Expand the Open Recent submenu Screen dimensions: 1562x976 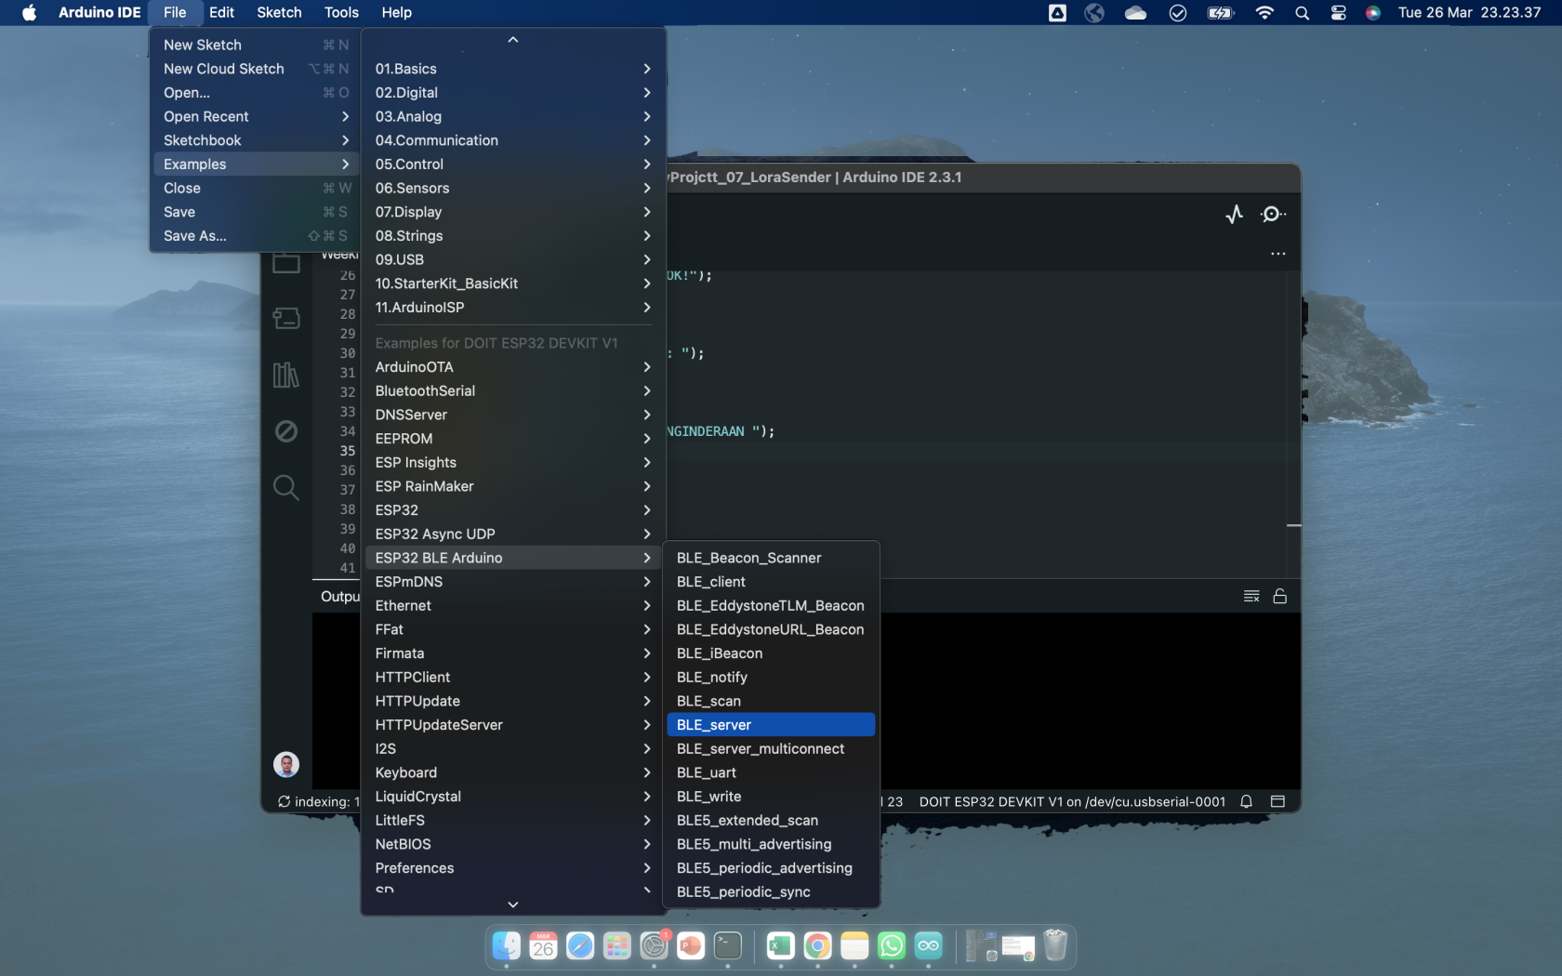pyautogui.click(x=256, y=117)
